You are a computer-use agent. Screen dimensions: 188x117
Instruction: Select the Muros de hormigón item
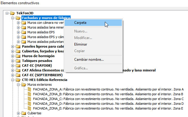[38, 56]
